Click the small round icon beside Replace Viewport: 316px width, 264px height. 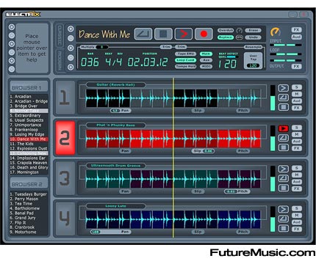239,37
